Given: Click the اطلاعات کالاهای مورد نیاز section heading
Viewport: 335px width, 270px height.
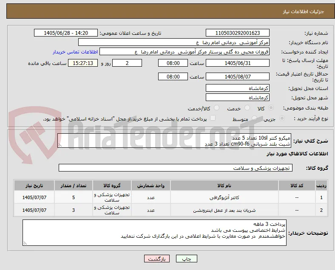Looking at the screenshot, I should [x=297, y=154].
